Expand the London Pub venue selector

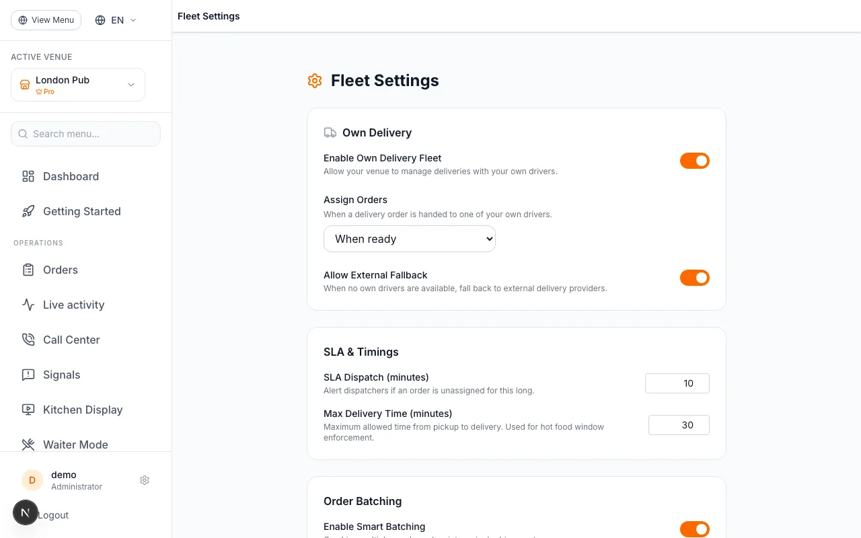78,85
